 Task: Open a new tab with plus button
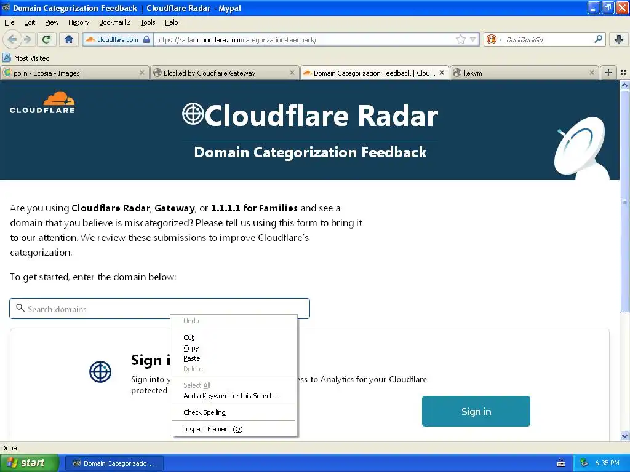click(x=608, y=73)
